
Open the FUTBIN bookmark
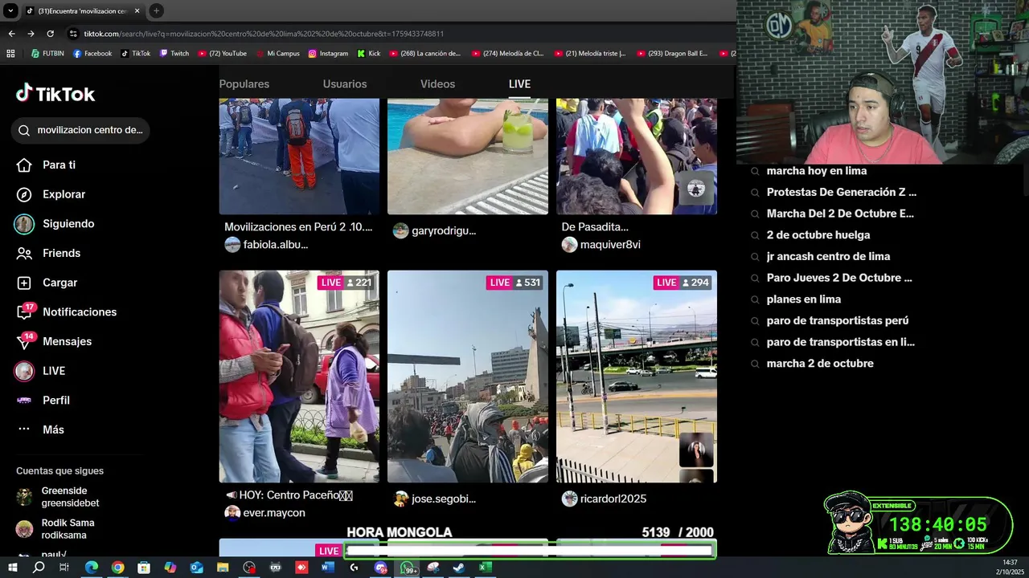(47, 54)
